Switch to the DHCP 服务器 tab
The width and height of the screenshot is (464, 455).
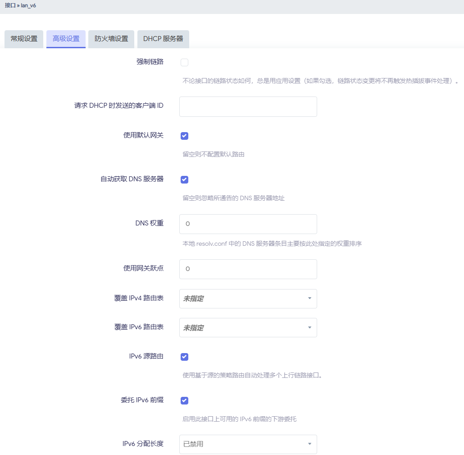tap(163, 39)
